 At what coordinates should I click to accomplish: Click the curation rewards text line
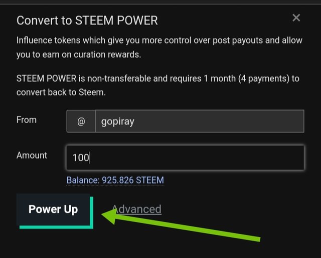click(78, 54)
